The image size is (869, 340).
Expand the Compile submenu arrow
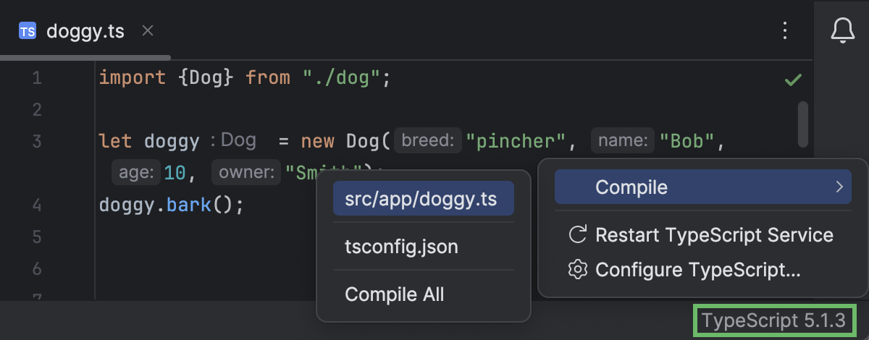tap(839, 187)
